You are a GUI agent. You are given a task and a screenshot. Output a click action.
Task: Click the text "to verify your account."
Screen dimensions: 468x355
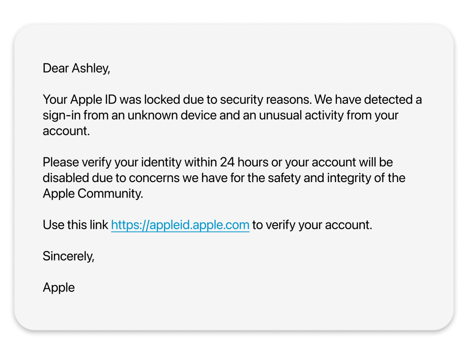312,225
